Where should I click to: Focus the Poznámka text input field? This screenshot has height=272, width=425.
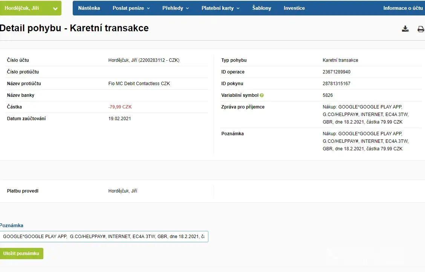(x=104, y=237)
